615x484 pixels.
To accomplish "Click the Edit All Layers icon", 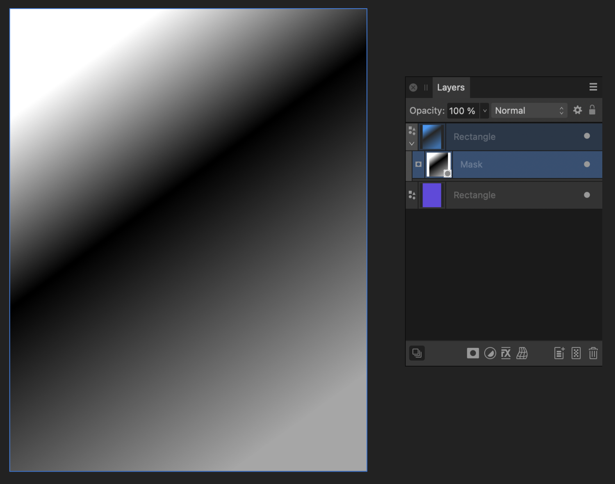I will pos(417,353).
